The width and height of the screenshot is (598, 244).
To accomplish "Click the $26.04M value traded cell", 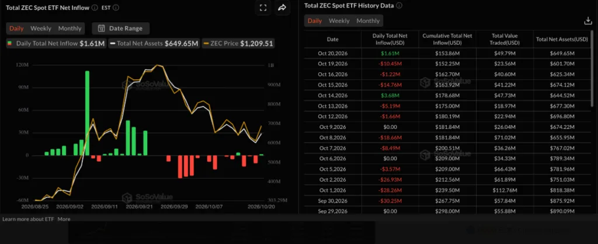I will coord(504,127).
